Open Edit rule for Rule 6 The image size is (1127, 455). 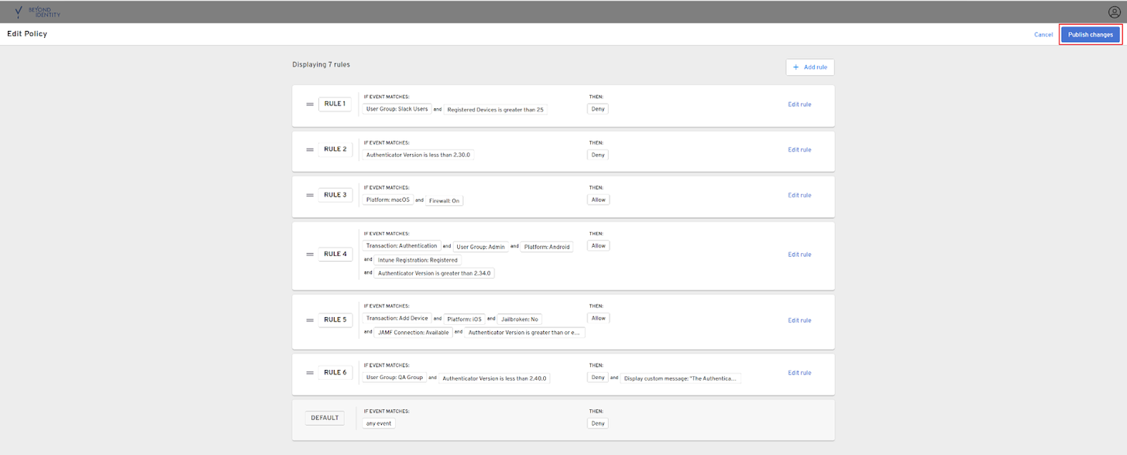pyautogui.click(x=799, y=372)
